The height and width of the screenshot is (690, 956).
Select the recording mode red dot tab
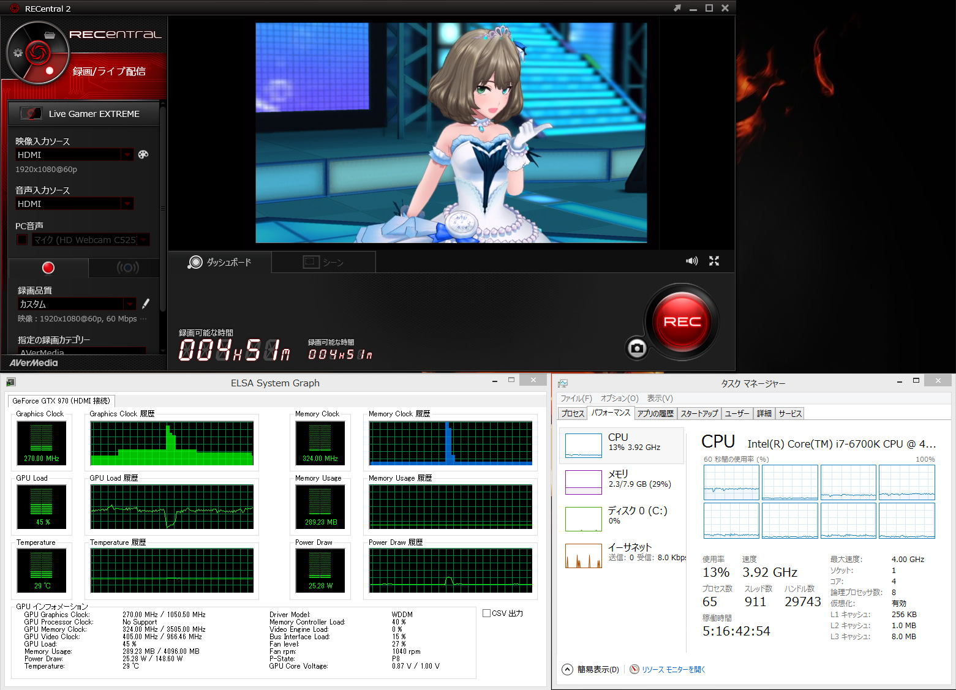click(x=48, y=268)
